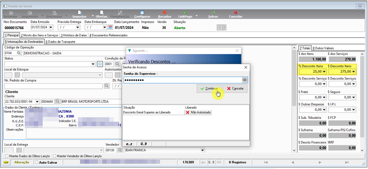Select the Dados de Transporte tab
Viewport: 368px width, 169px height.
60,42
